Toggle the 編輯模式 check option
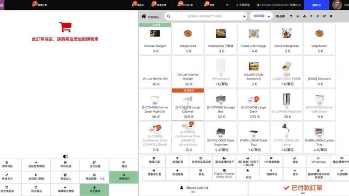Image resolution: width=349 pixels, height=196 pixels. click(x=65, y=189)
